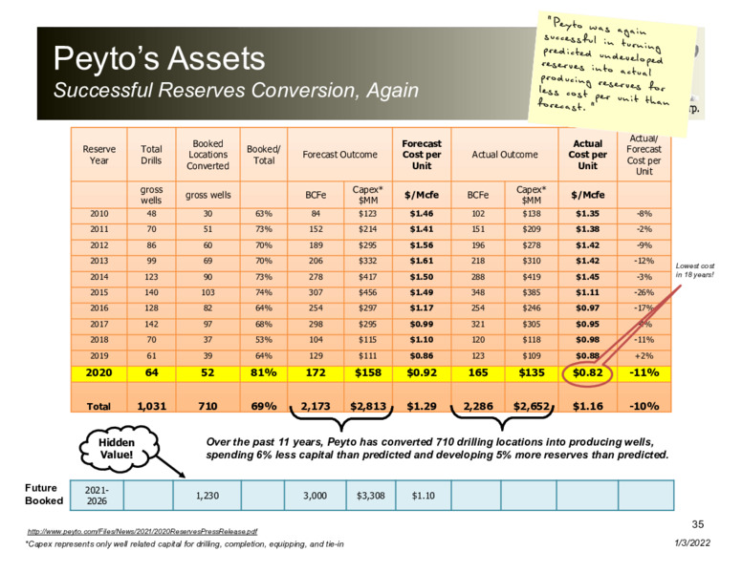Click the "Actual Cost per Unit" header
The height and width of the screenshot is (573, 742).
pos(587,155)
